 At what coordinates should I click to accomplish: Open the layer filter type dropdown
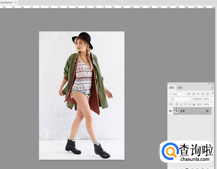point(177,94)
